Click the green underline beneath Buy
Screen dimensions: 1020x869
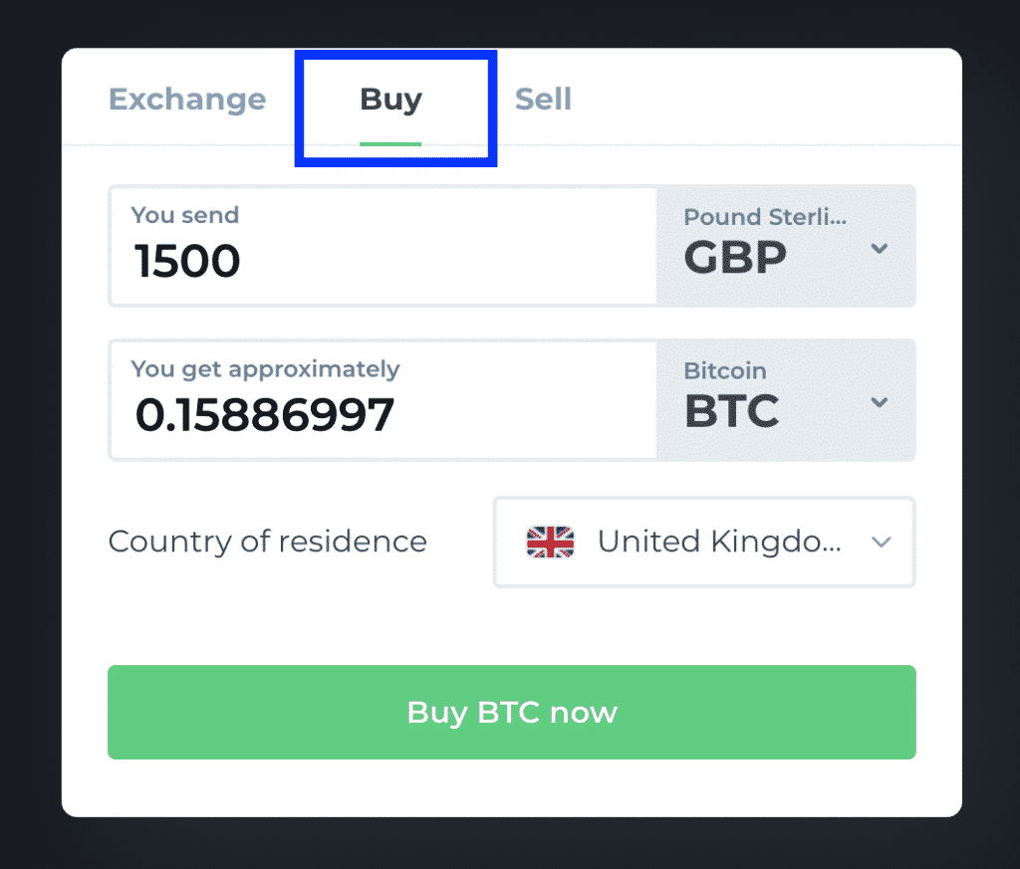point(390,143)
